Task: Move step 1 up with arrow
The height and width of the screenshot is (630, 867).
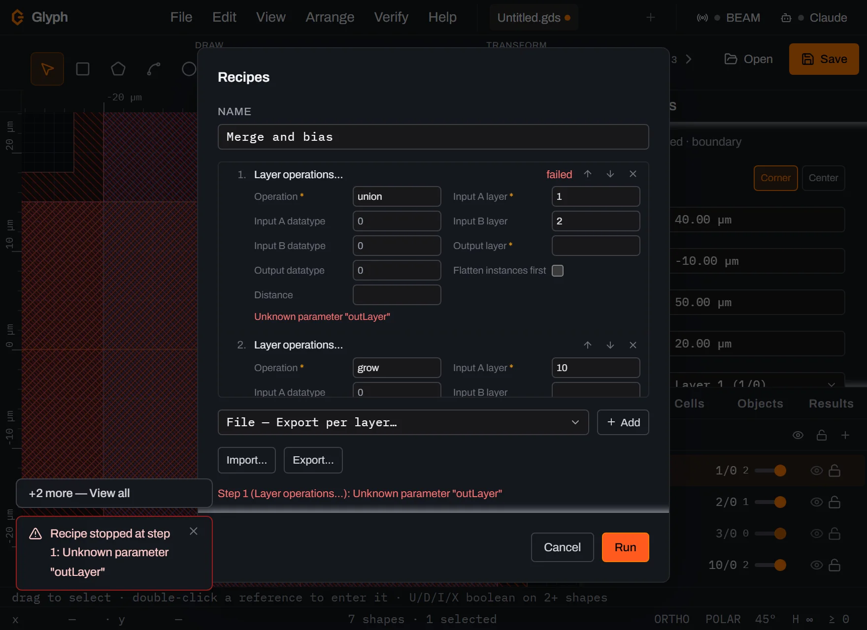Action: (588, 174)
